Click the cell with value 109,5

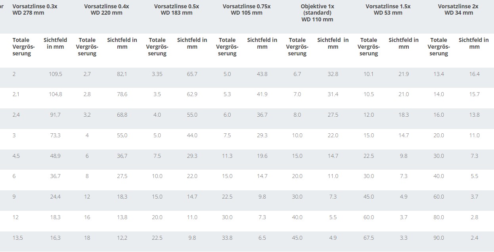(55, 74)
